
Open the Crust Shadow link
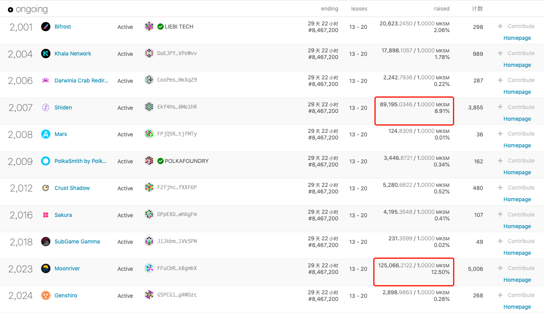pyautogui.click(x=72, y=188)
